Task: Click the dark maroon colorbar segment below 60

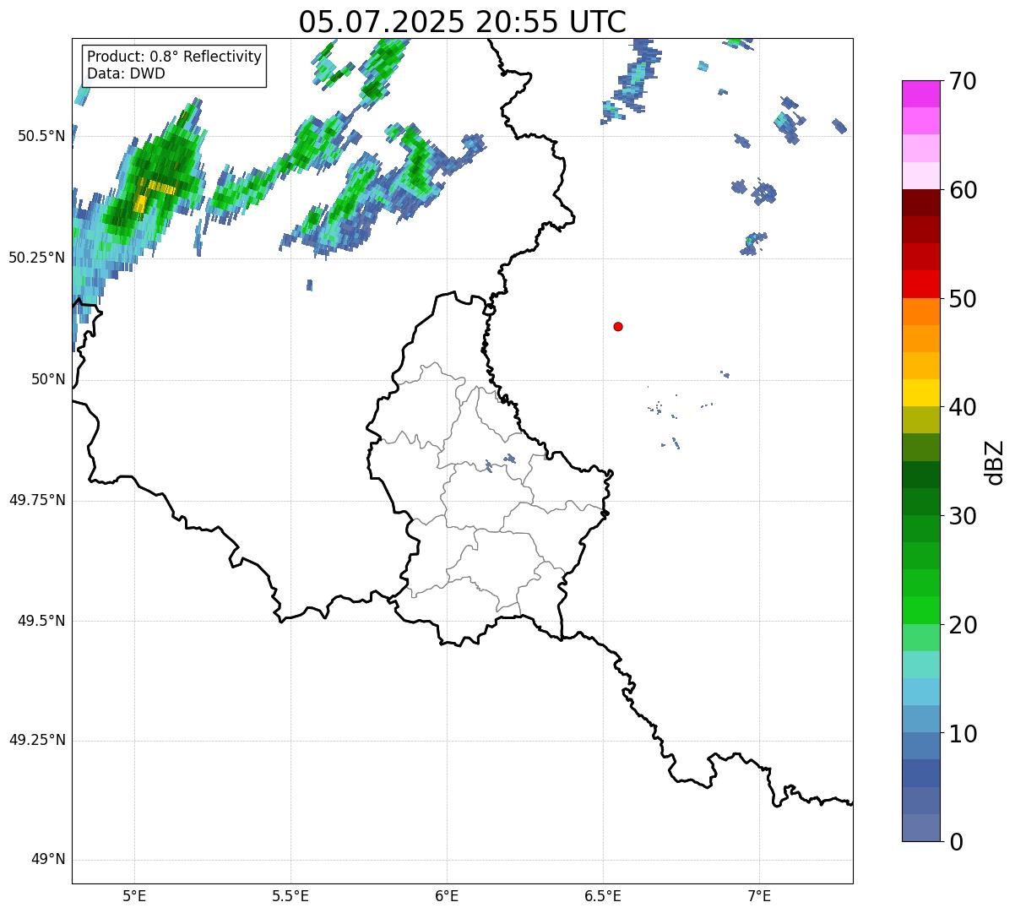Action: point(921,203)
